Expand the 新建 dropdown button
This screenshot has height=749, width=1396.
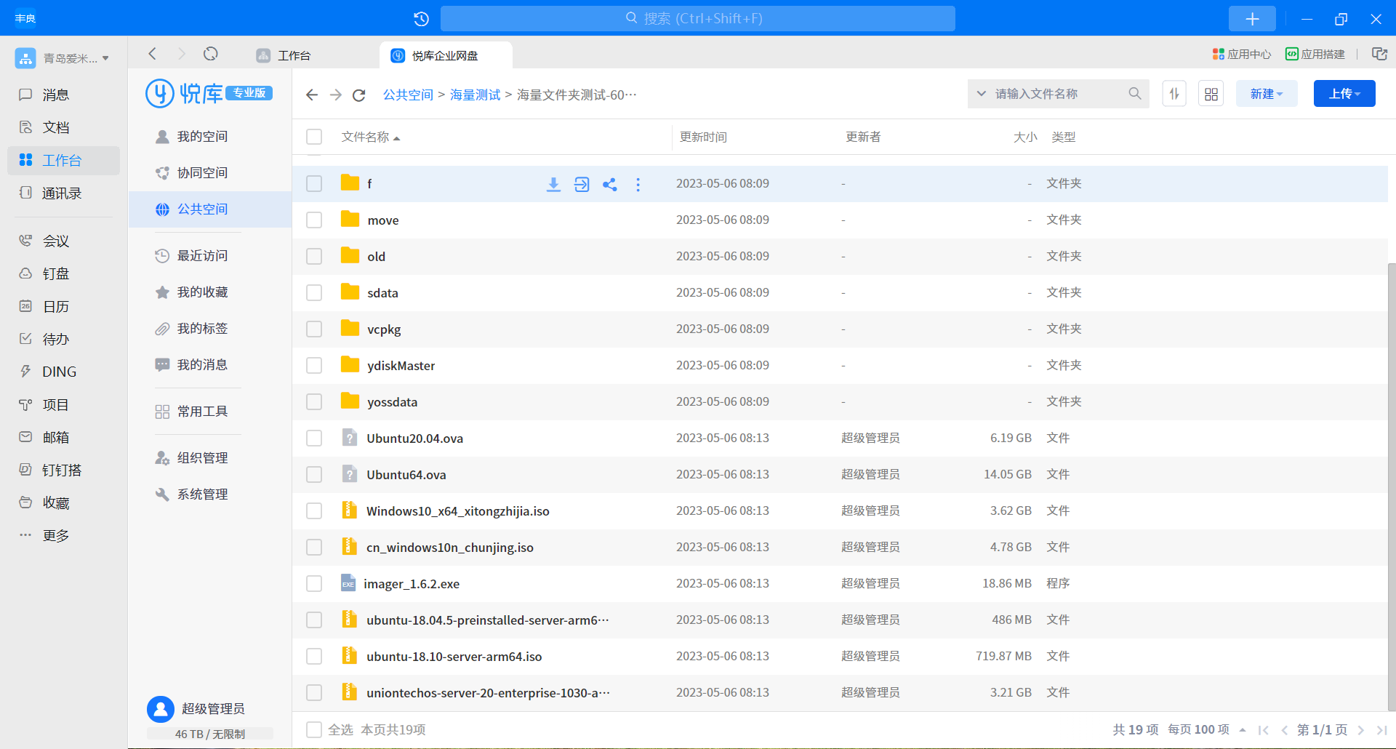click(1266, 95)
